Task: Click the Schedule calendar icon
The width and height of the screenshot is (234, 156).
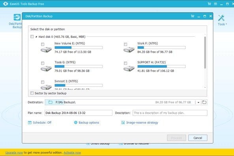Action: pos(30,123)
